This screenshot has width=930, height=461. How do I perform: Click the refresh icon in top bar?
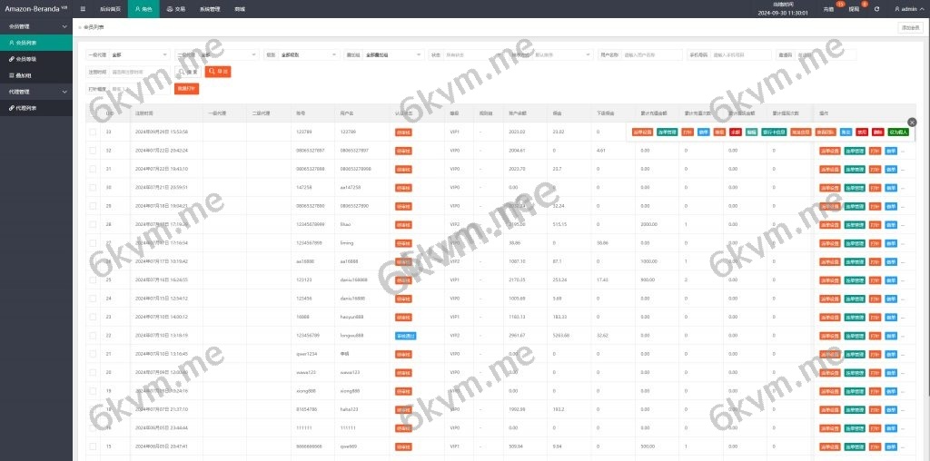[x=876, y=9]
